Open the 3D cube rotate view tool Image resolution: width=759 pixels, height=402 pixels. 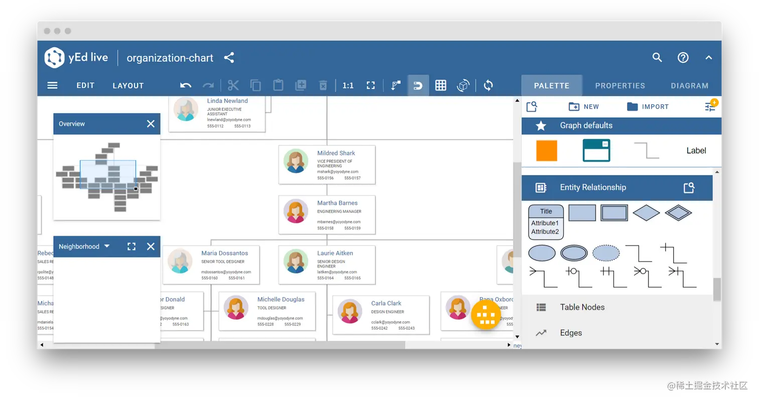[463, 85]
